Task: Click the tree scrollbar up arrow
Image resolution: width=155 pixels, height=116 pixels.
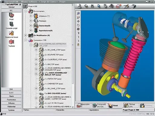Action: coord(73,5)
